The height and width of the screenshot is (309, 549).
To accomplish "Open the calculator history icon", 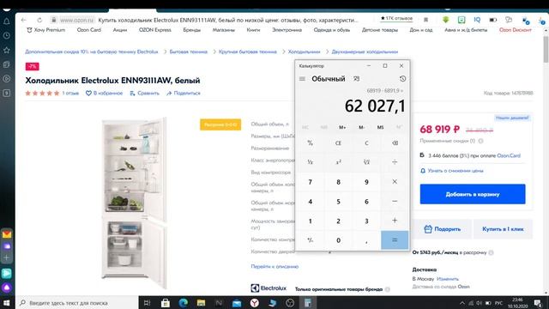I will pos(402,79).
